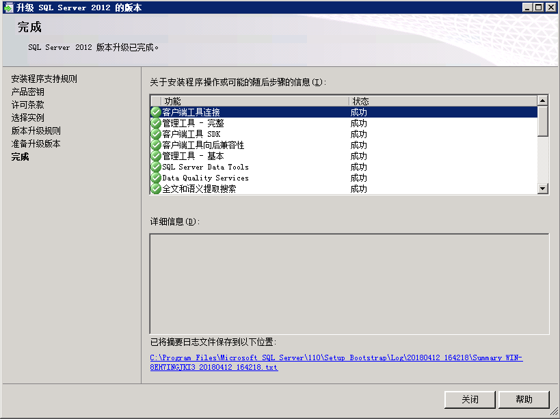The height and width of the screenshot is (419, 560).
Task: Maximize the SQL Server 2012 upgrade window
Action: [539, 8]
